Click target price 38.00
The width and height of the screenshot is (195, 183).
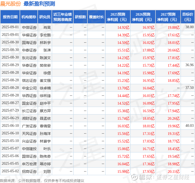[190, 27]
